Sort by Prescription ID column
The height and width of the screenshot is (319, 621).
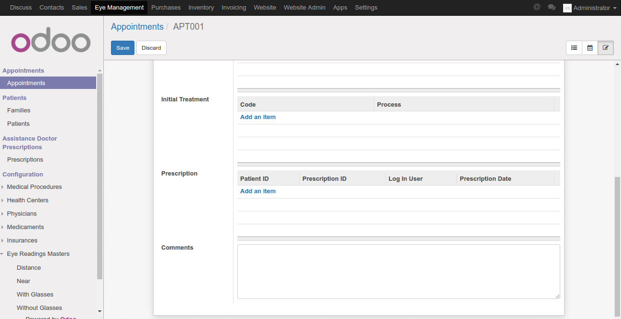tap(342, 179)
